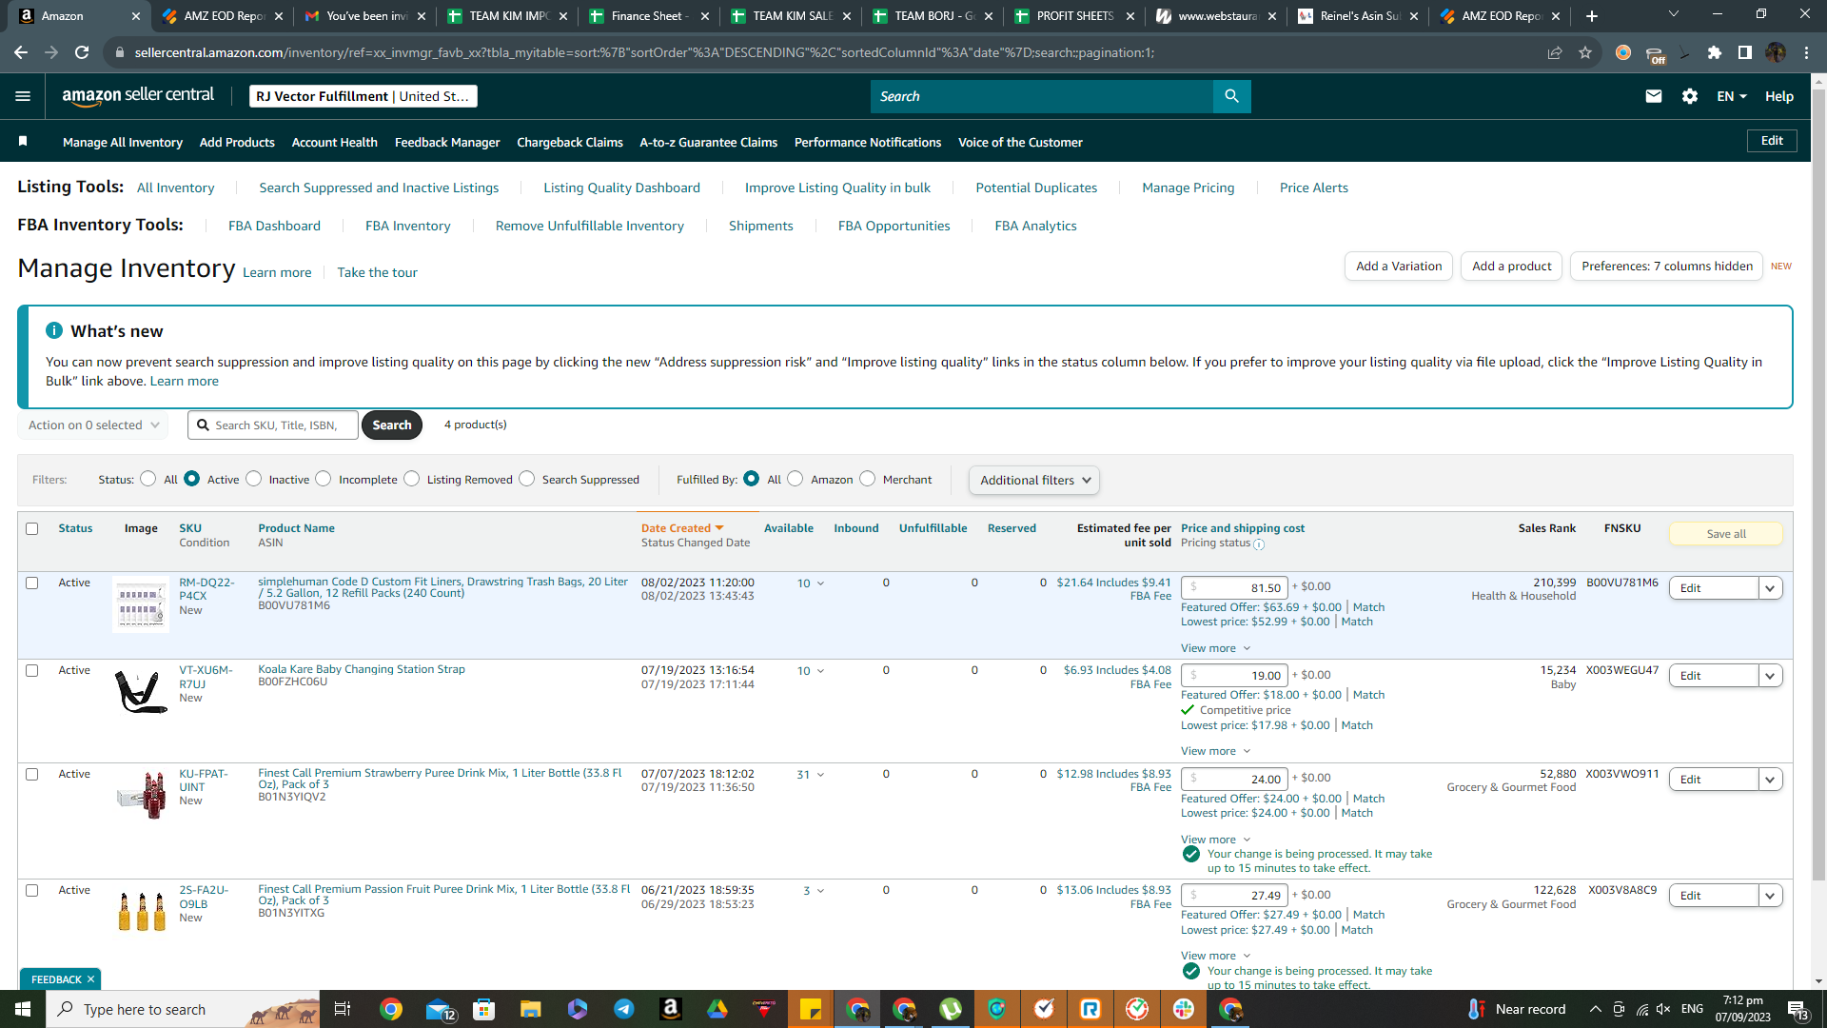
Task: Expand View more for simplehuman pricing
Action: coord(1215,648)
